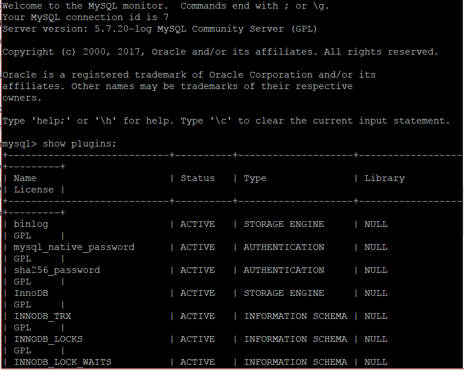Select the 'InnoDB' plugin name
Image resolution: width=464 pixels, height=370 pixels.
[31, 293]
